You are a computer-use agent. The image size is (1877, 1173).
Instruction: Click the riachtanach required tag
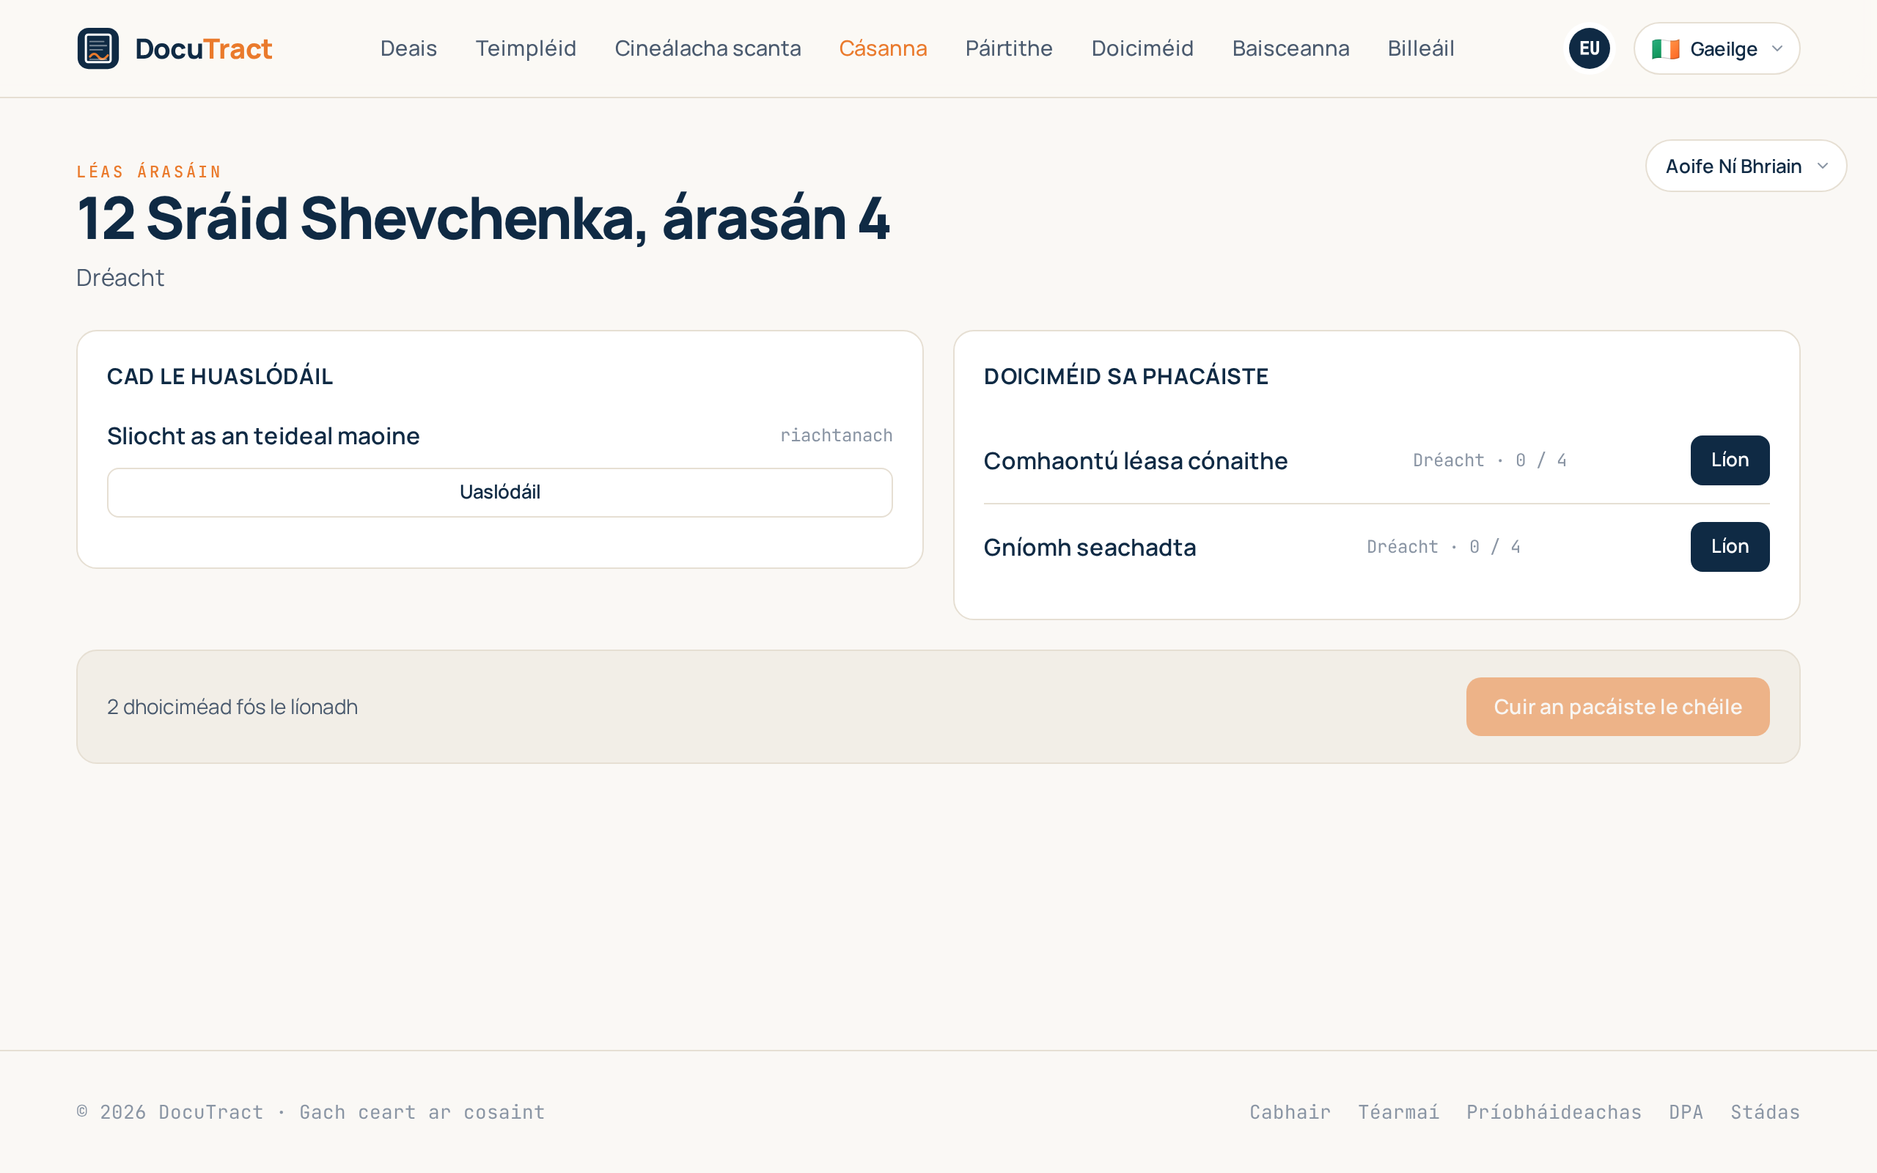tap(836, 435)
